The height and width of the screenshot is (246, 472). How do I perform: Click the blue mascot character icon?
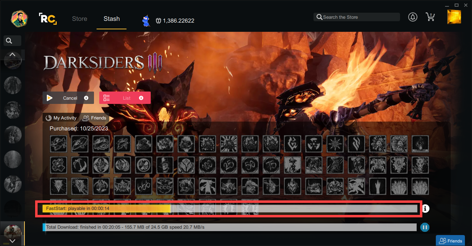(x=146, y=21)
